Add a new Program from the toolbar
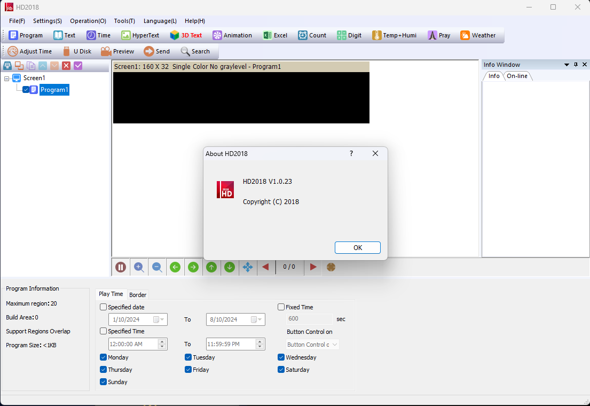Viewport: 590px width, 406px height. click(x=26, y=35)
